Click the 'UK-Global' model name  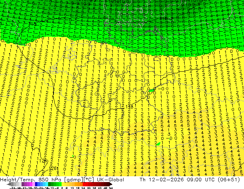(x=110, y=180)
